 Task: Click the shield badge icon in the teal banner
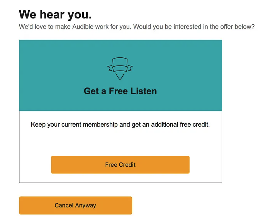120,69
